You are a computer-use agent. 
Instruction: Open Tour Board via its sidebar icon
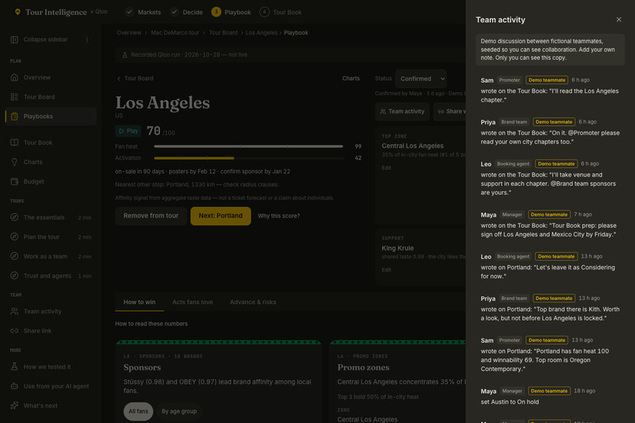click(15, 97)
